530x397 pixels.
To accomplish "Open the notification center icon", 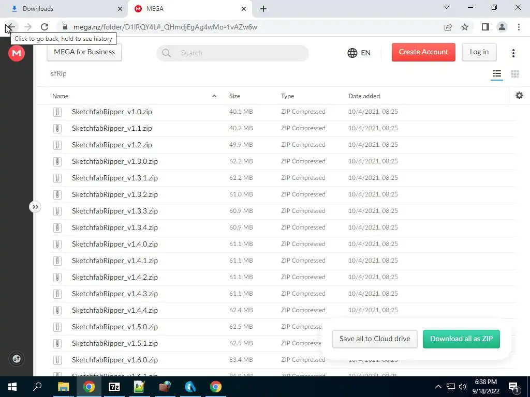I will (513, 387).
